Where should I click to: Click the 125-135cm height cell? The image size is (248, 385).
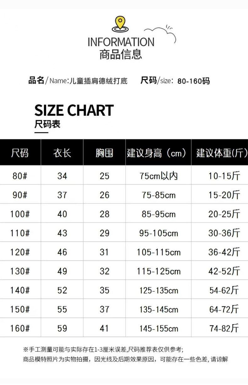pos(159,290)
